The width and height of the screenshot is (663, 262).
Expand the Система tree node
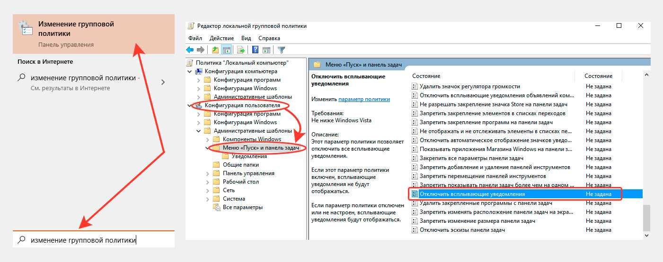click(208, 199)
